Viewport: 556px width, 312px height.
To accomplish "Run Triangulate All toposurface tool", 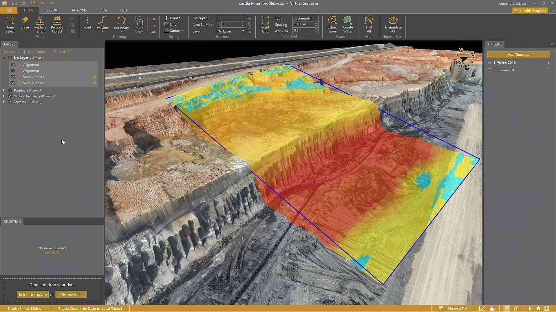I will [x=393, y=24].
